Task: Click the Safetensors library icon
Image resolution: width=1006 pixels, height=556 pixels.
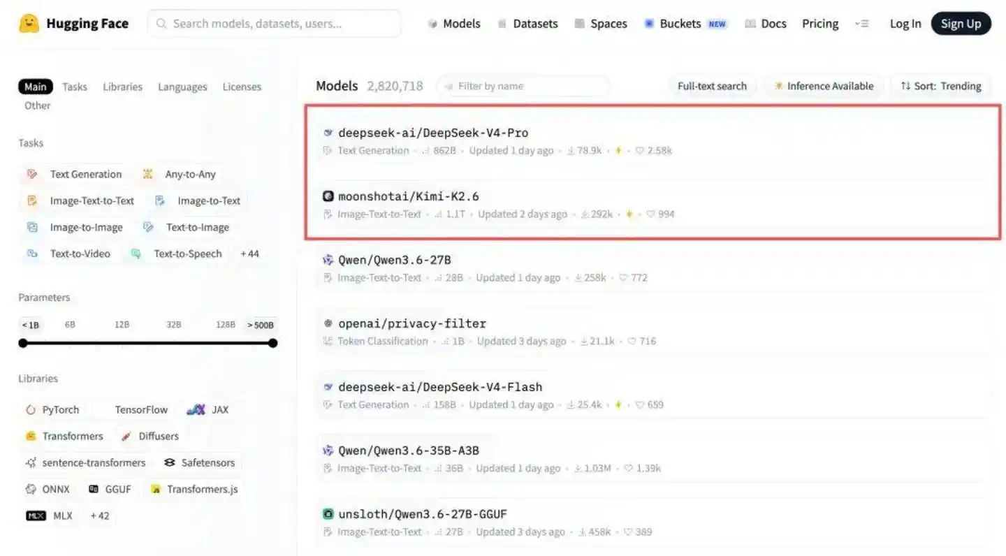Action: pos(170,462)
